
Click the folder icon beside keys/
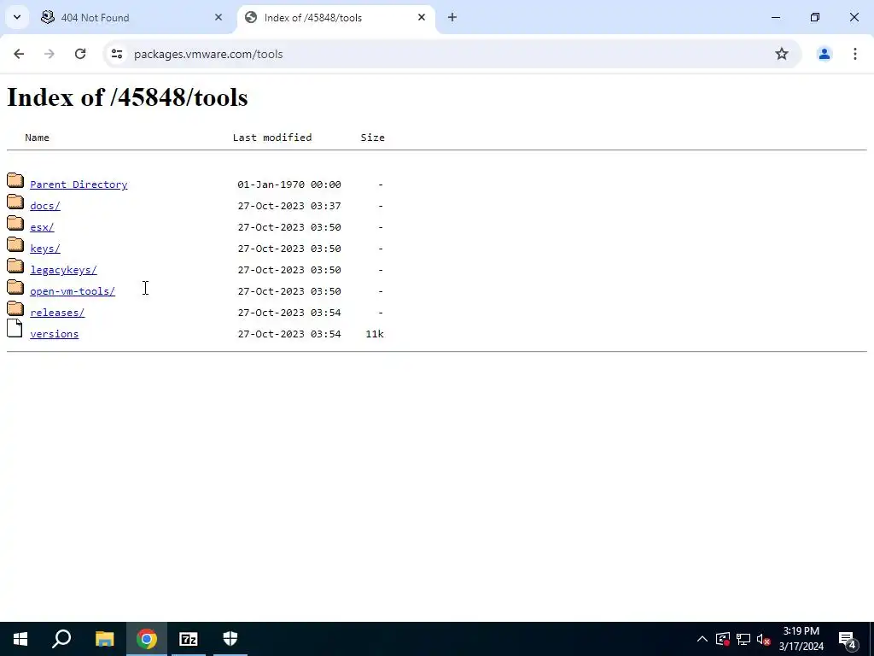[x=15, y=244]
